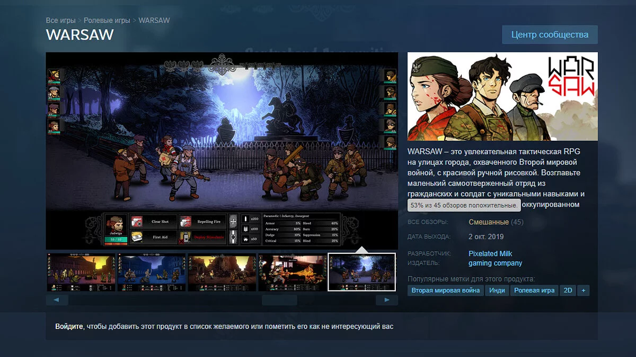
Task: Open the Все игры breadcrumb link
Action: pyautogui.click(x=60, y=20)
